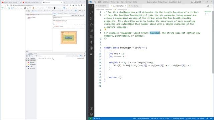Go back in the browser

tap(2, 5)
